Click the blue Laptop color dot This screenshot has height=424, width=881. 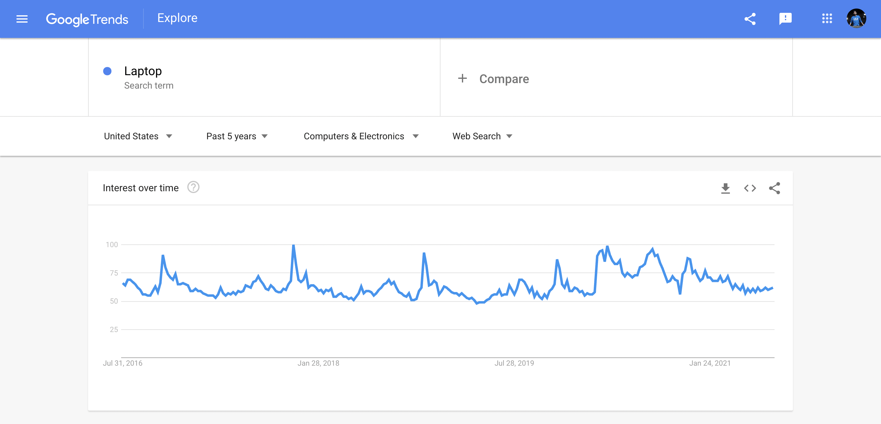tap(107, 71)
